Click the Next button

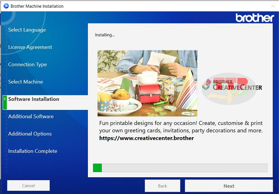click(x=229, y=186)
